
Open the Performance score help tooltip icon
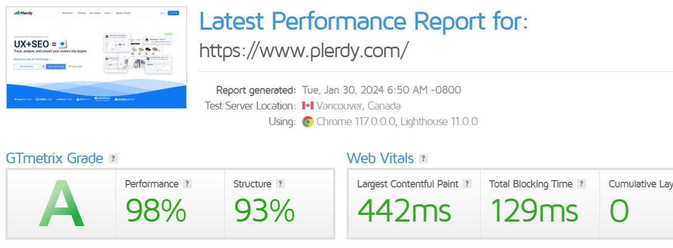(187, 183)
